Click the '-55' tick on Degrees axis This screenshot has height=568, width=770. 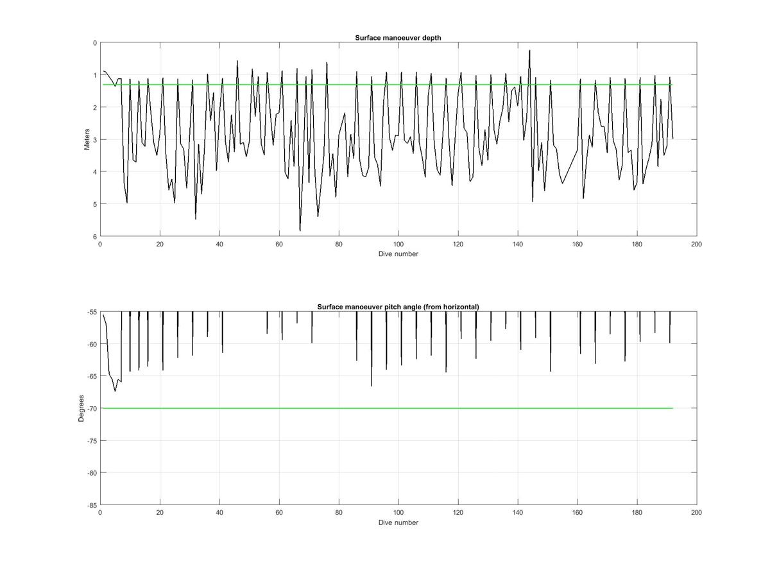point(92,312)
